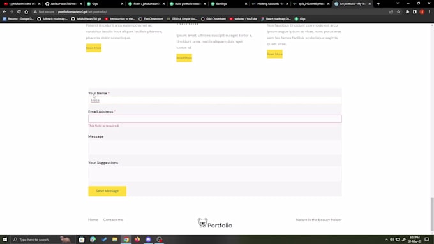434x244 pixels.
Task: Expand the tab search chevron
Action: coord(398,4)
